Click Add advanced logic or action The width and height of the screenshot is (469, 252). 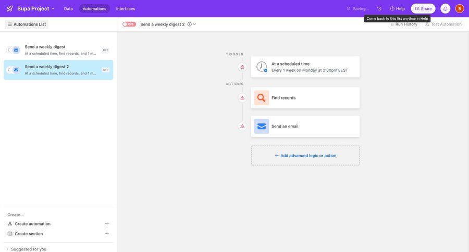305,156
